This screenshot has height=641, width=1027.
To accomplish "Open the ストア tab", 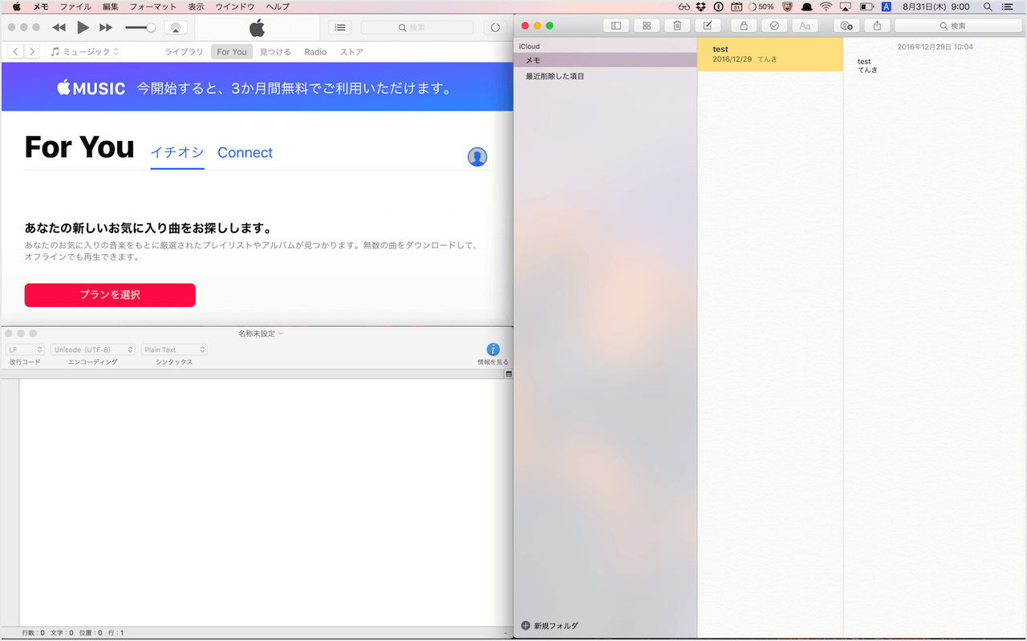I will (351, 51).
